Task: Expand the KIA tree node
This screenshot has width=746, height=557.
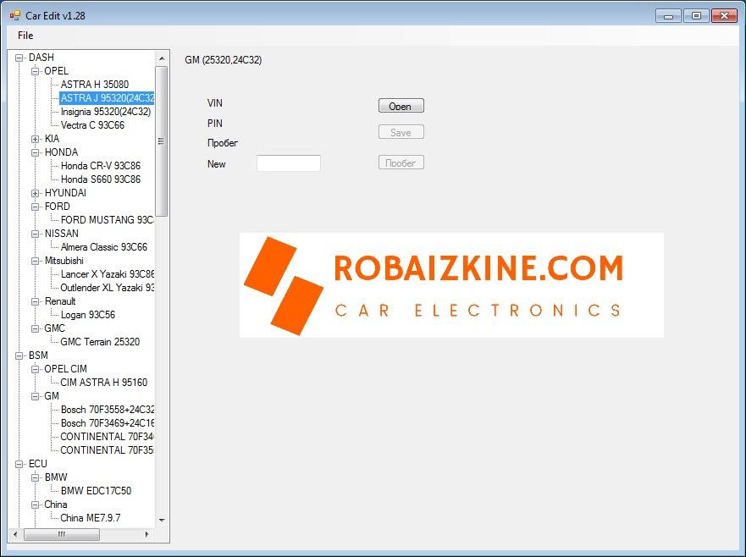Action: [35, 139]
